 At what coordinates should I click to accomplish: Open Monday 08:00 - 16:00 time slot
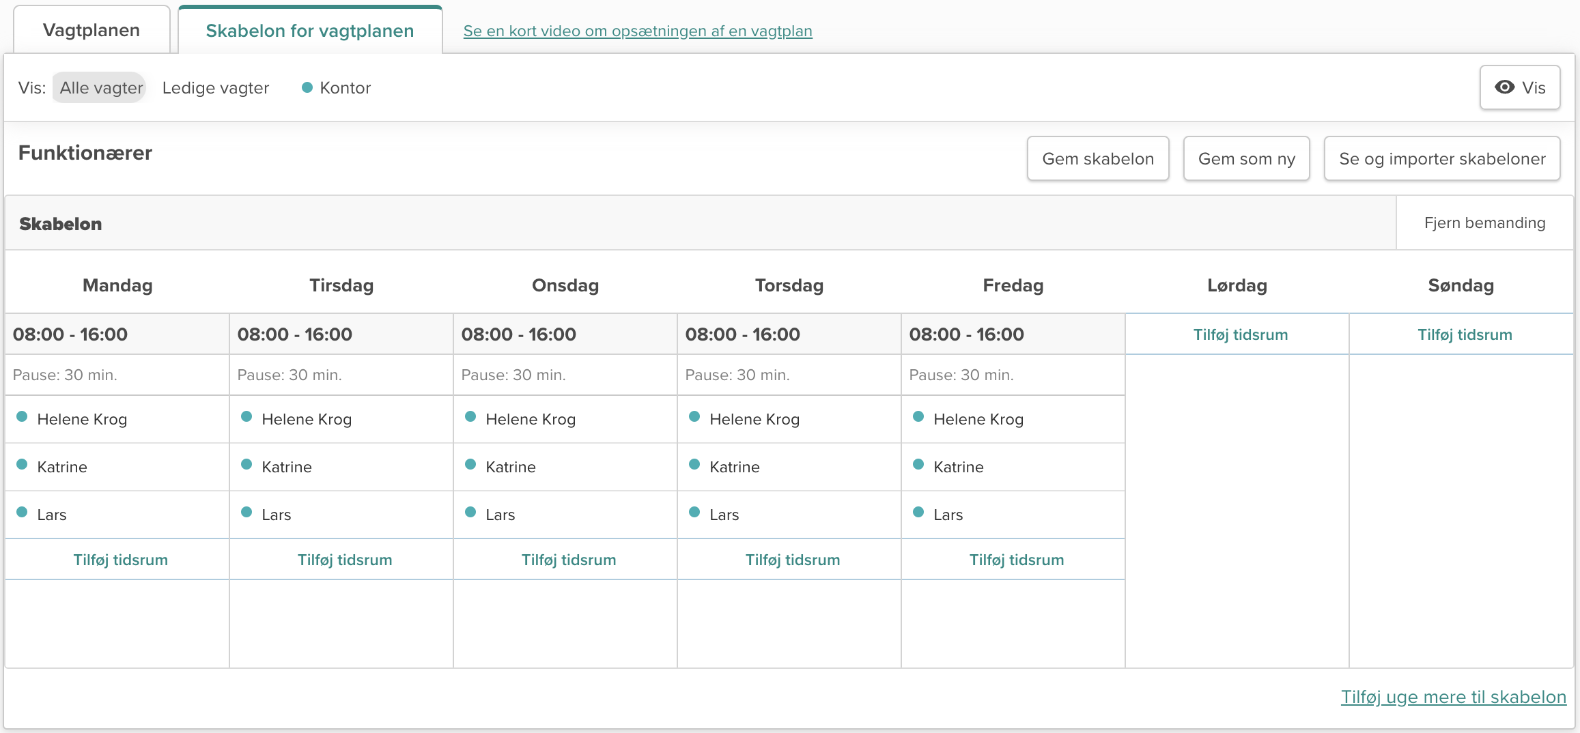(70, 334)
